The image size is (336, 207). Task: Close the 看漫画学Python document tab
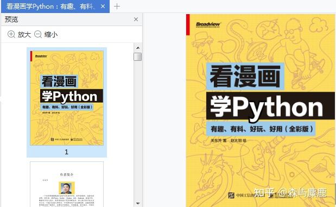[103, 7]
